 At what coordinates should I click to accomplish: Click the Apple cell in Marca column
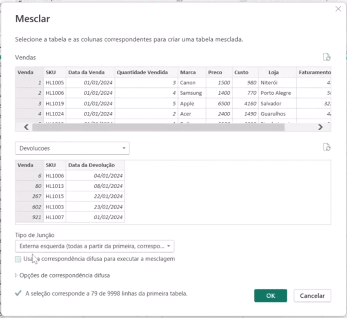pyautogui.click(x=192, y=103)
